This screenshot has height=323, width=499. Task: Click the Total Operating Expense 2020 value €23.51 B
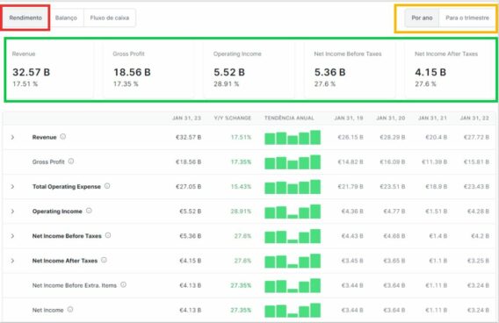(393, 187)
